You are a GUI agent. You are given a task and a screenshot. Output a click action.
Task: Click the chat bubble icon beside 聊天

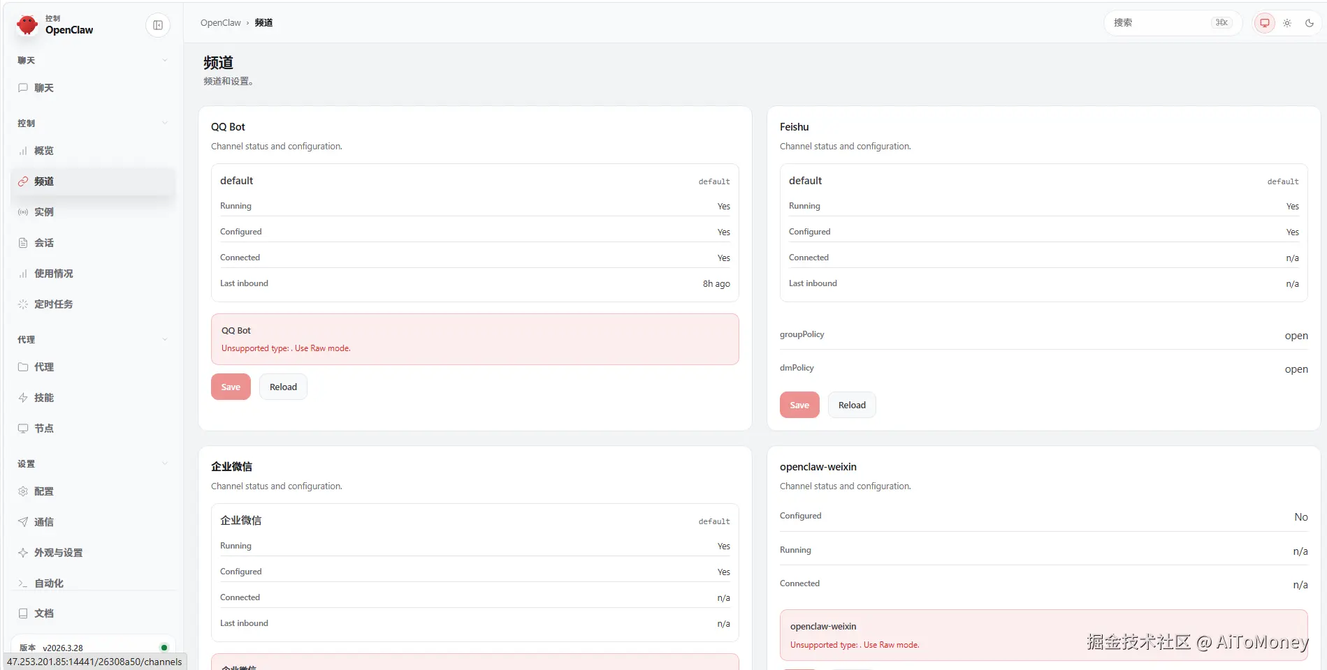[23, 88]
